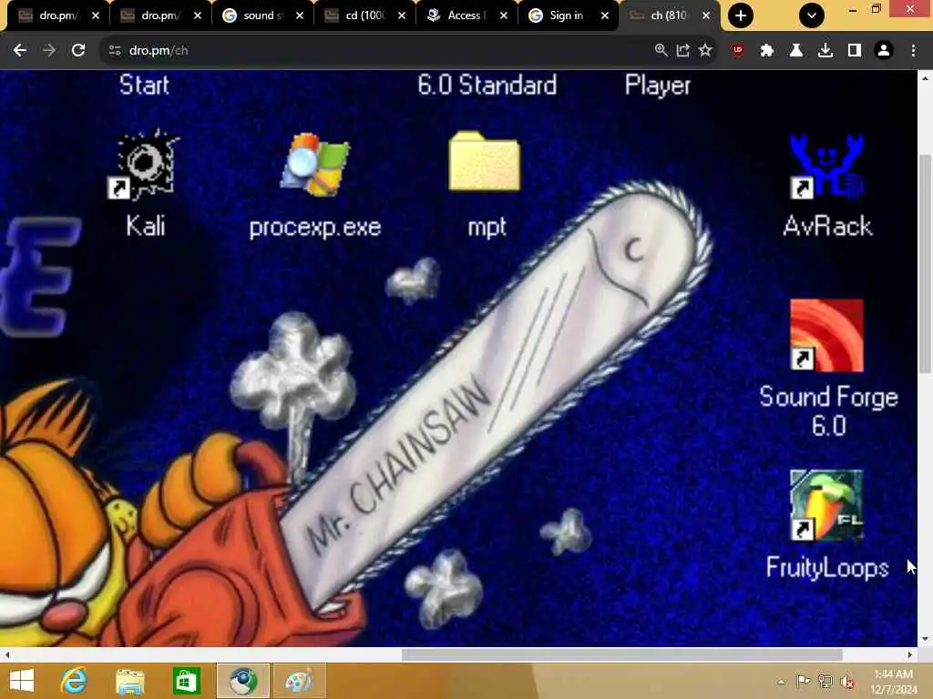This screenshot has width=933, height=699.
Task: View site information icon in address bar
Action: pos(115,51)
